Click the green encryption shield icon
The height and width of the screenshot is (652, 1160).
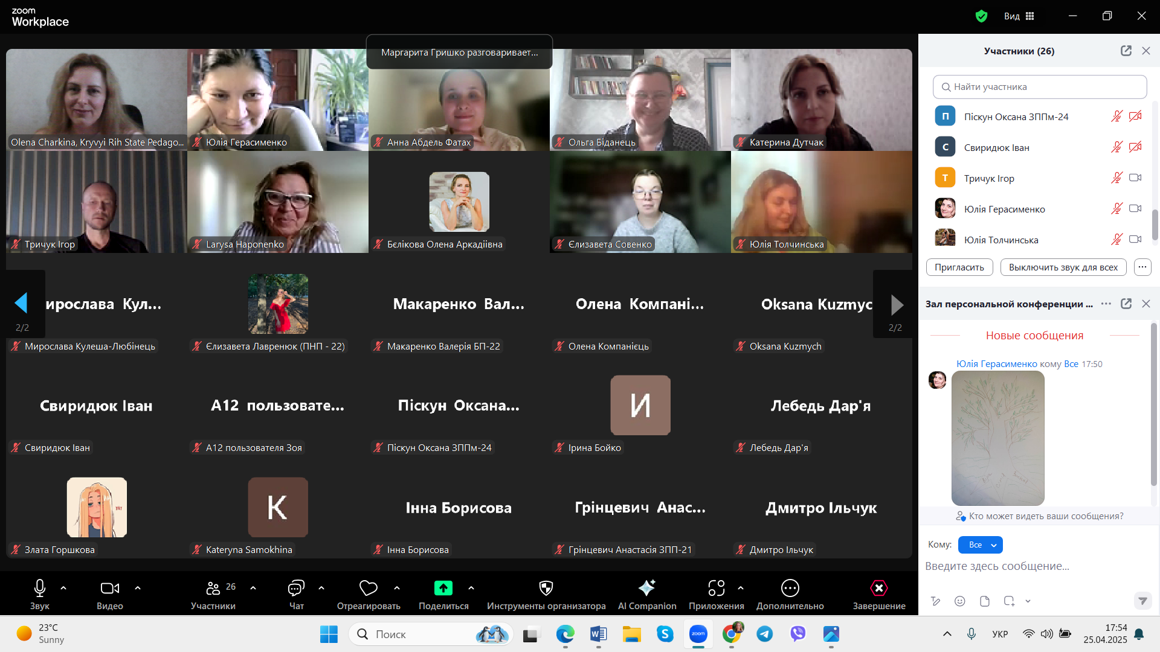pos(981,16)
